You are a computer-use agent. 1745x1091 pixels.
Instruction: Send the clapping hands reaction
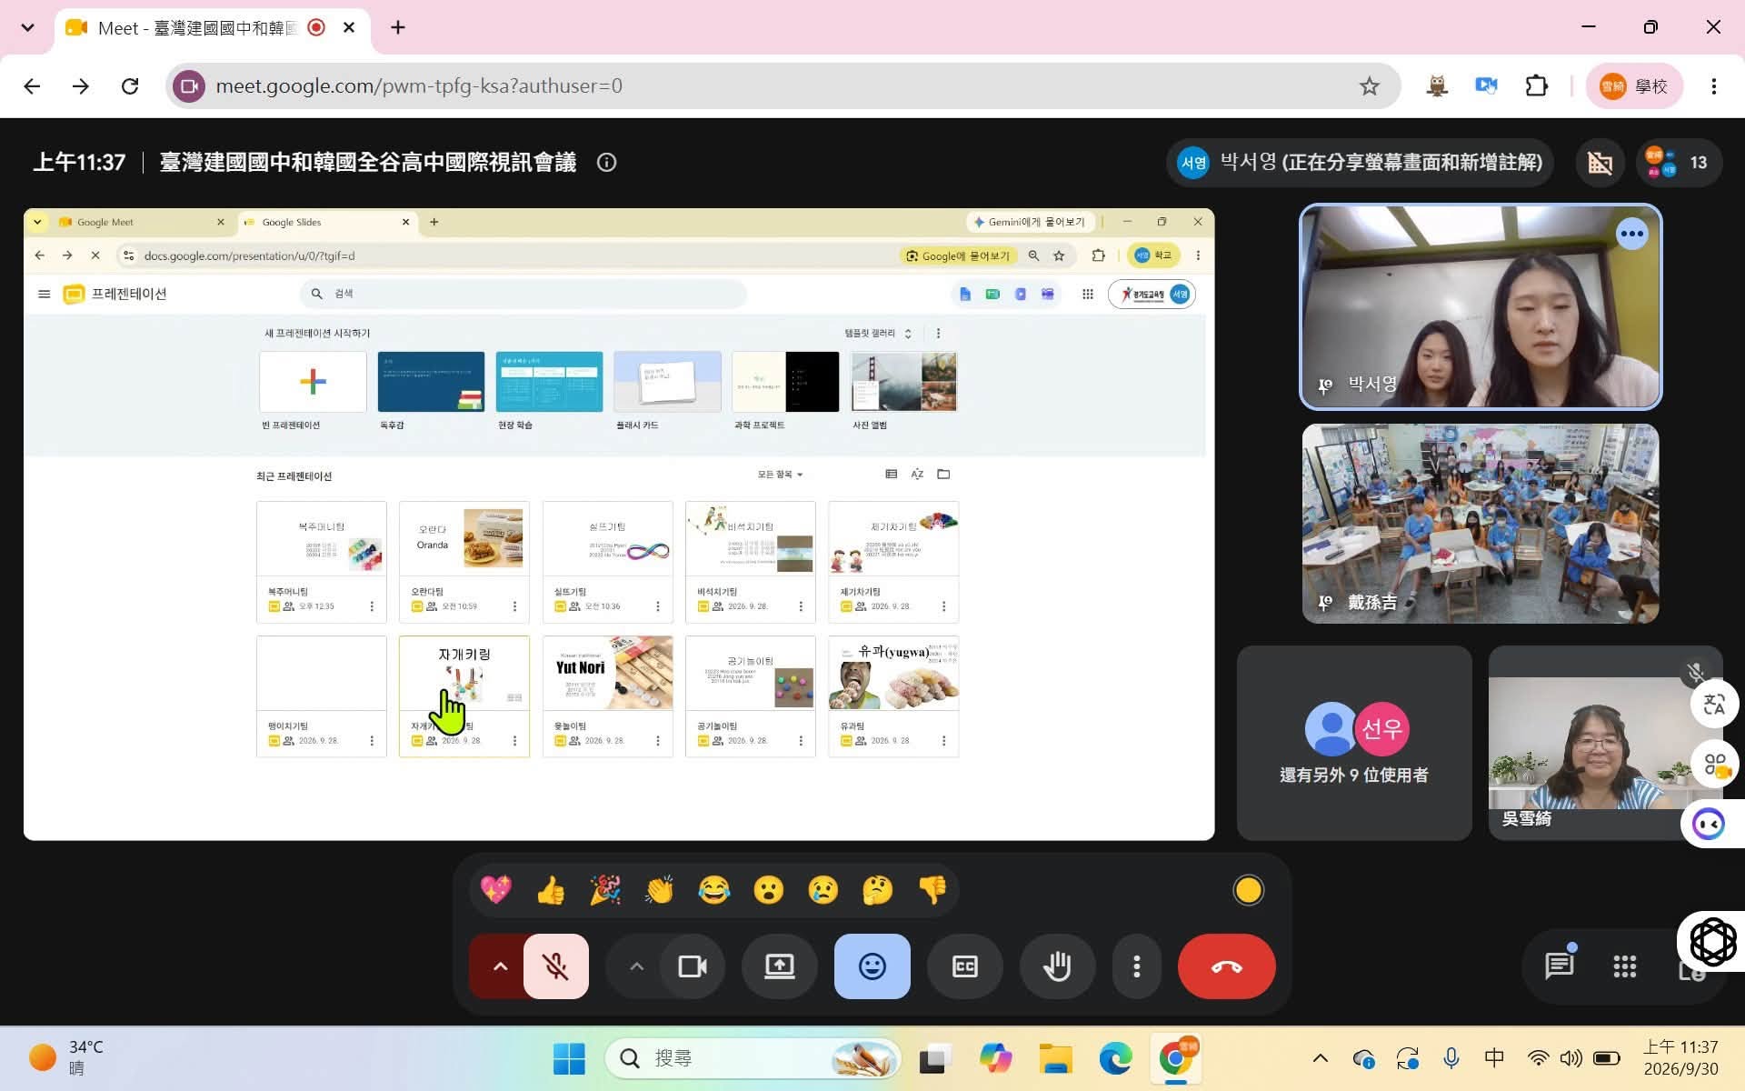click(x=660, y=890)
